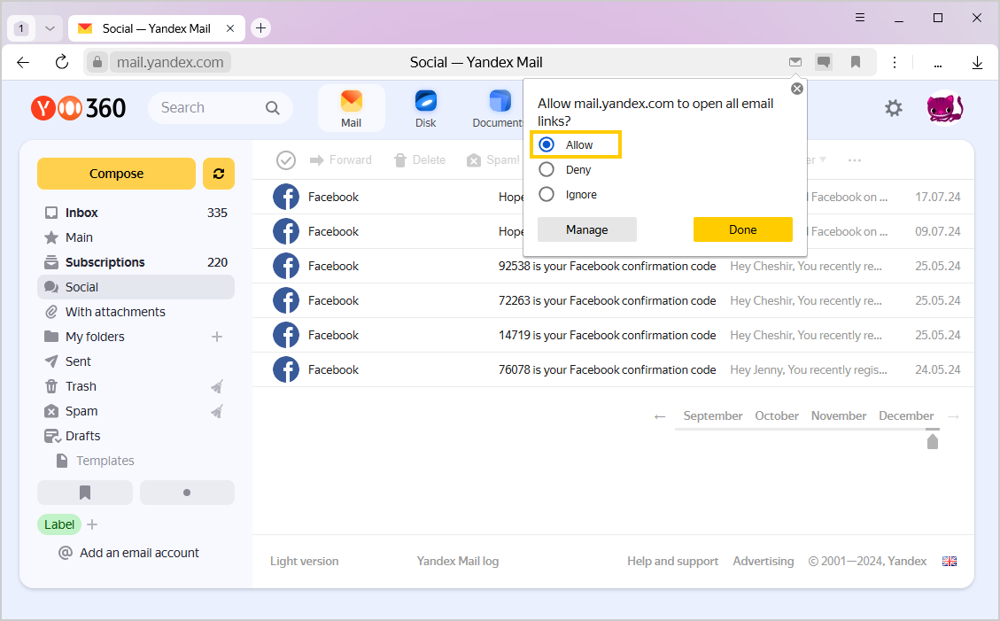This screenshot has width=1000, height=621.
Task: Select the Deny radio option
Action: click(547, 169)
